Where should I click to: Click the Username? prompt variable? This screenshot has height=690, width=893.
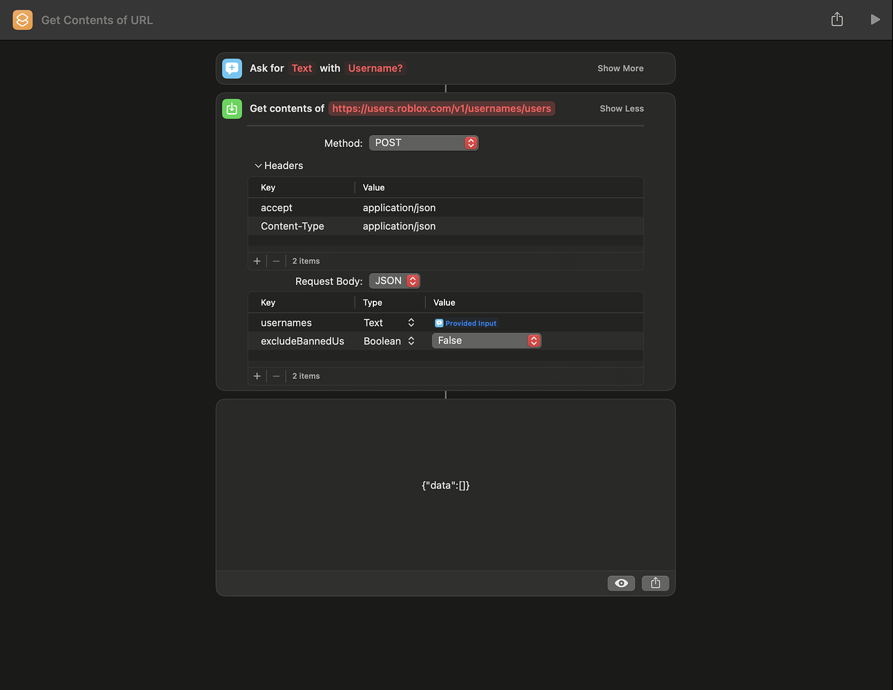click(375, 68)
